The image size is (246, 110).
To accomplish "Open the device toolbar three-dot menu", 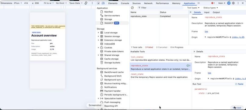I will (x=92, y=3).
